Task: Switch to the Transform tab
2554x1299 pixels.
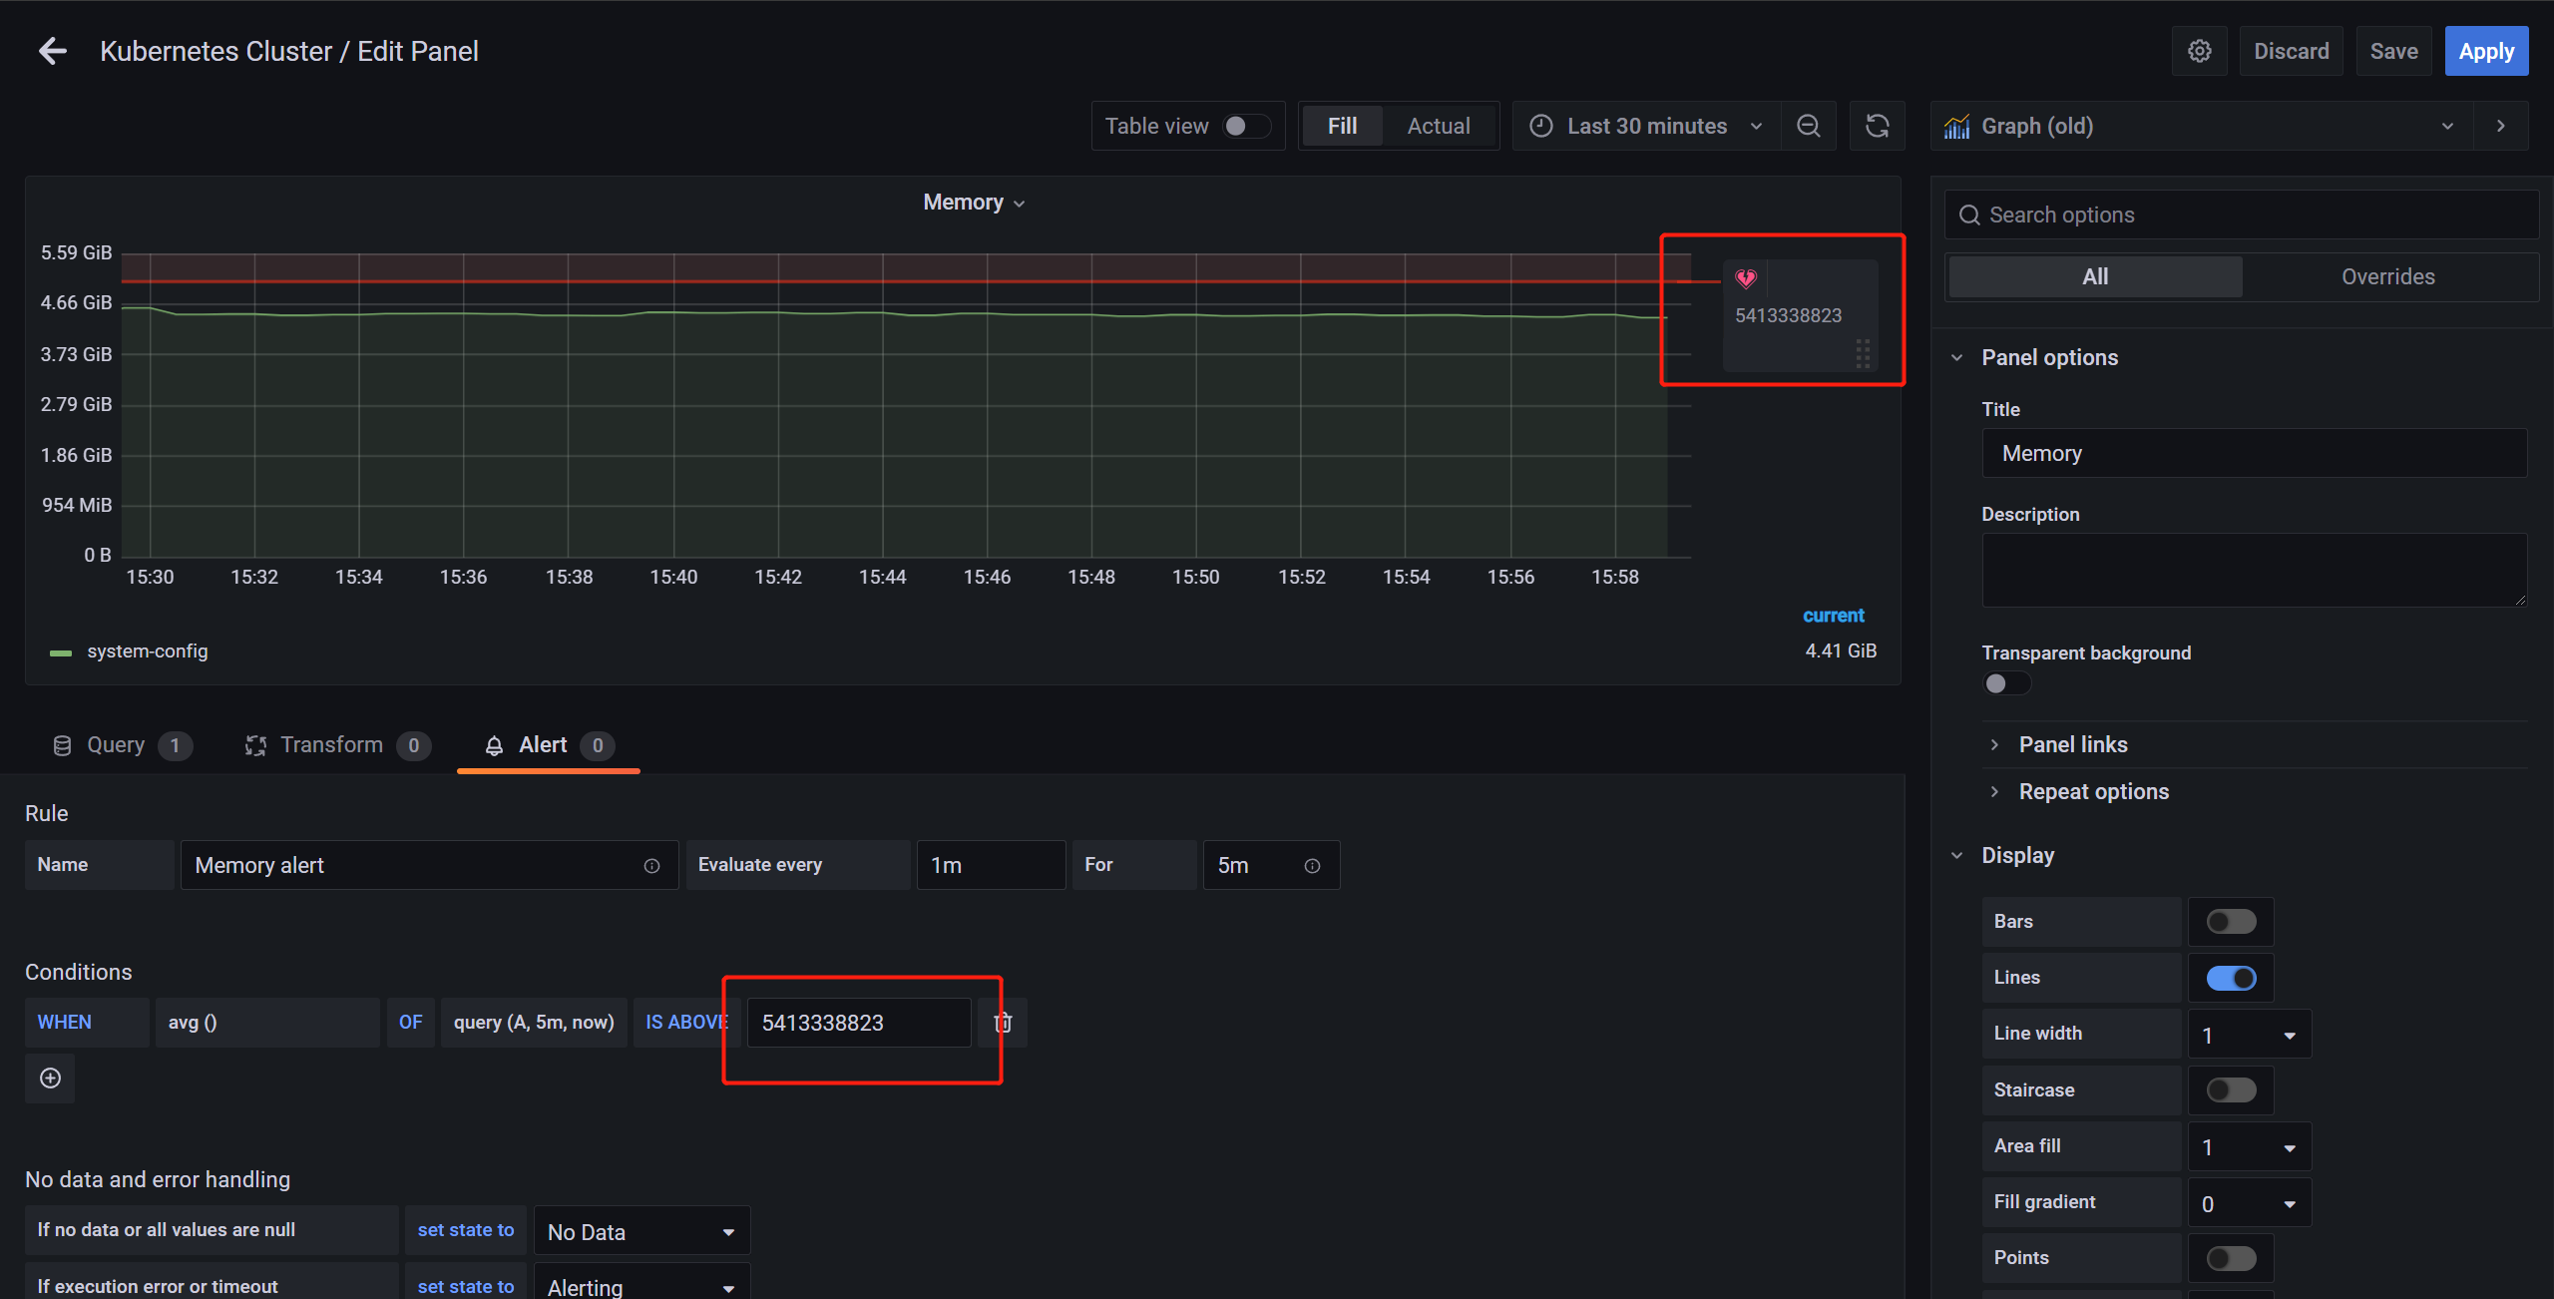Action: pyautogui.click(x=337, y=745)
